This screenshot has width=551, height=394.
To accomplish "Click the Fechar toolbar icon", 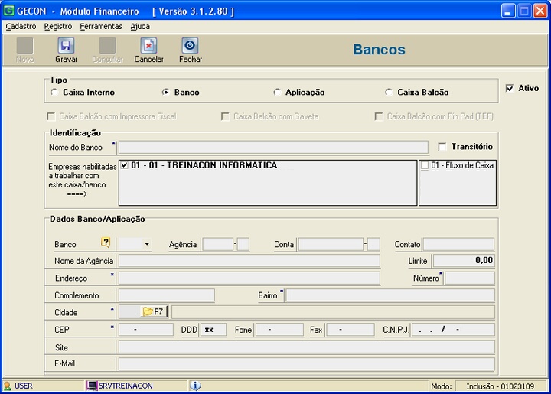I will 191,46.
